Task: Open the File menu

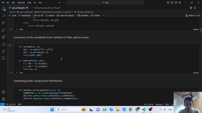Action: pyautogui.click(x=8, y=3)
